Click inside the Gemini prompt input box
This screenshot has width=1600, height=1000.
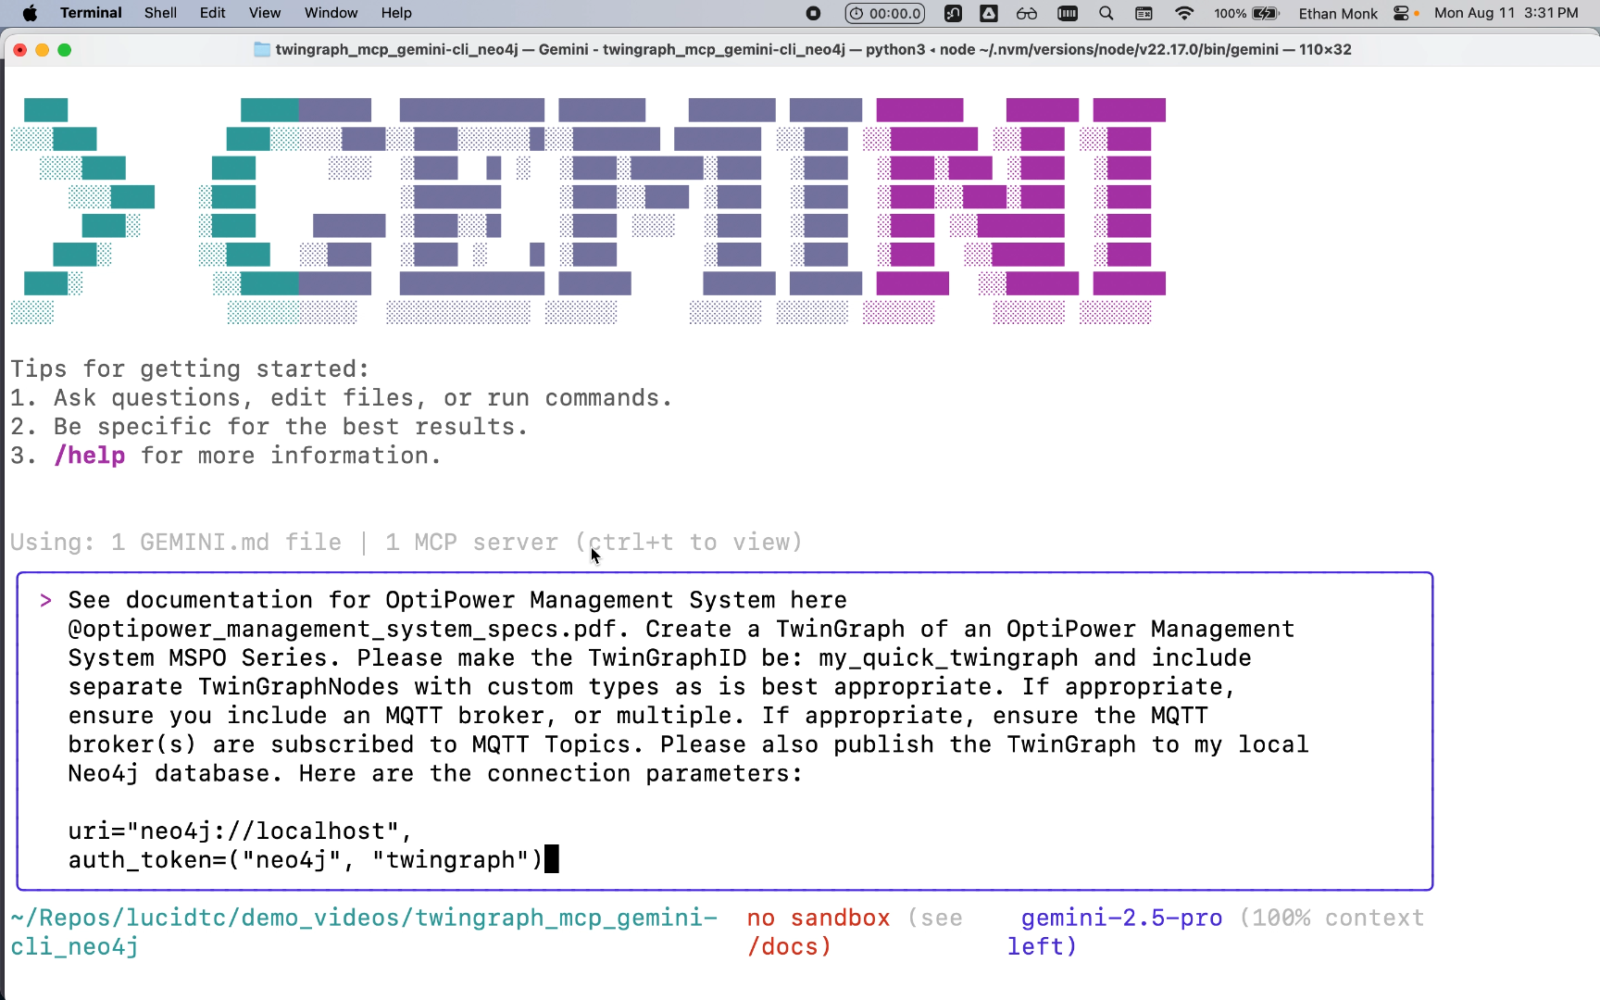pos(725,731)
